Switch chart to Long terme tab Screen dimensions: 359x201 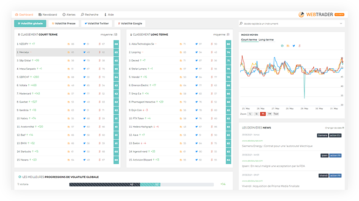coord(266,40)
